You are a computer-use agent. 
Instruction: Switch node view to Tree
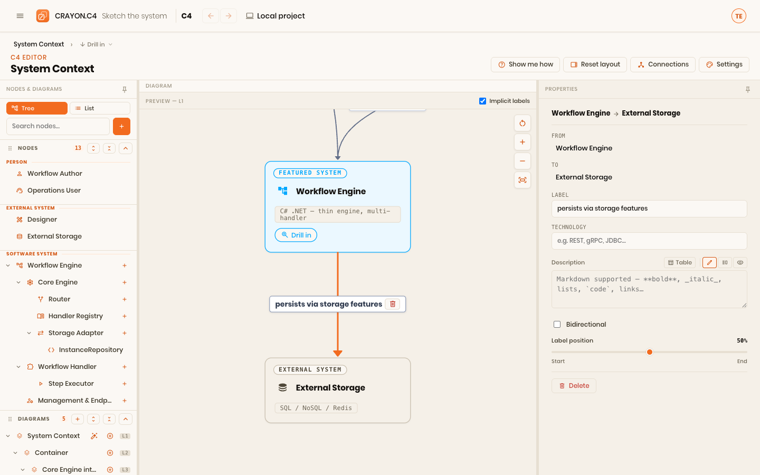click(37, 108)
